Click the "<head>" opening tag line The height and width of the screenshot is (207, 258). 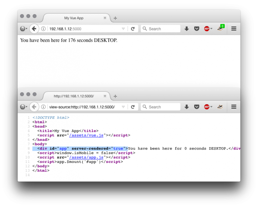[x=40, y=127]
